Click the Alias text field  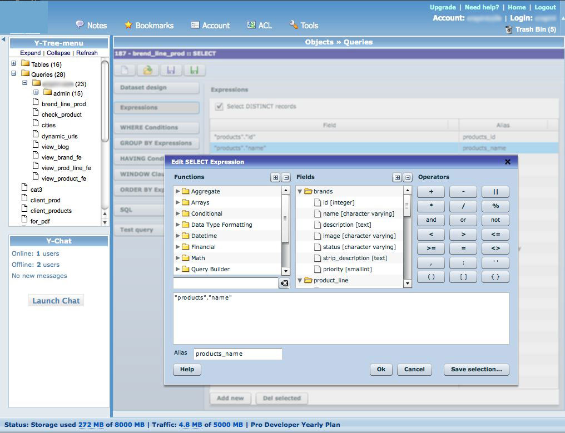(x=237, y=354)
